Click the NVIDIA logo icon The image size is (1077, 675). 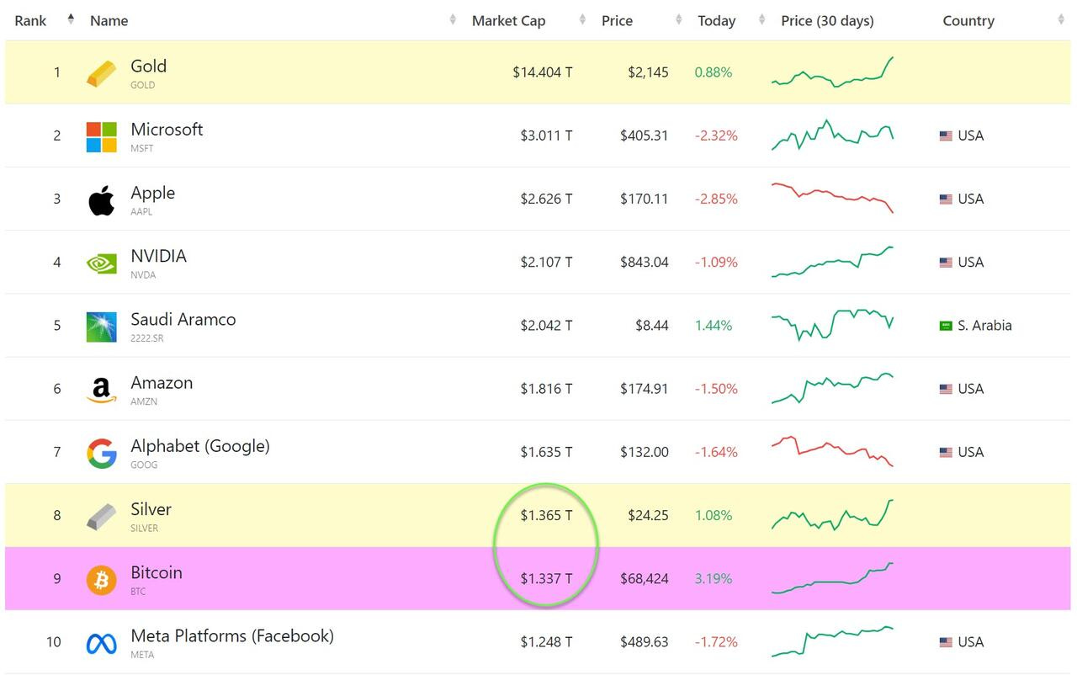point(102,263)
